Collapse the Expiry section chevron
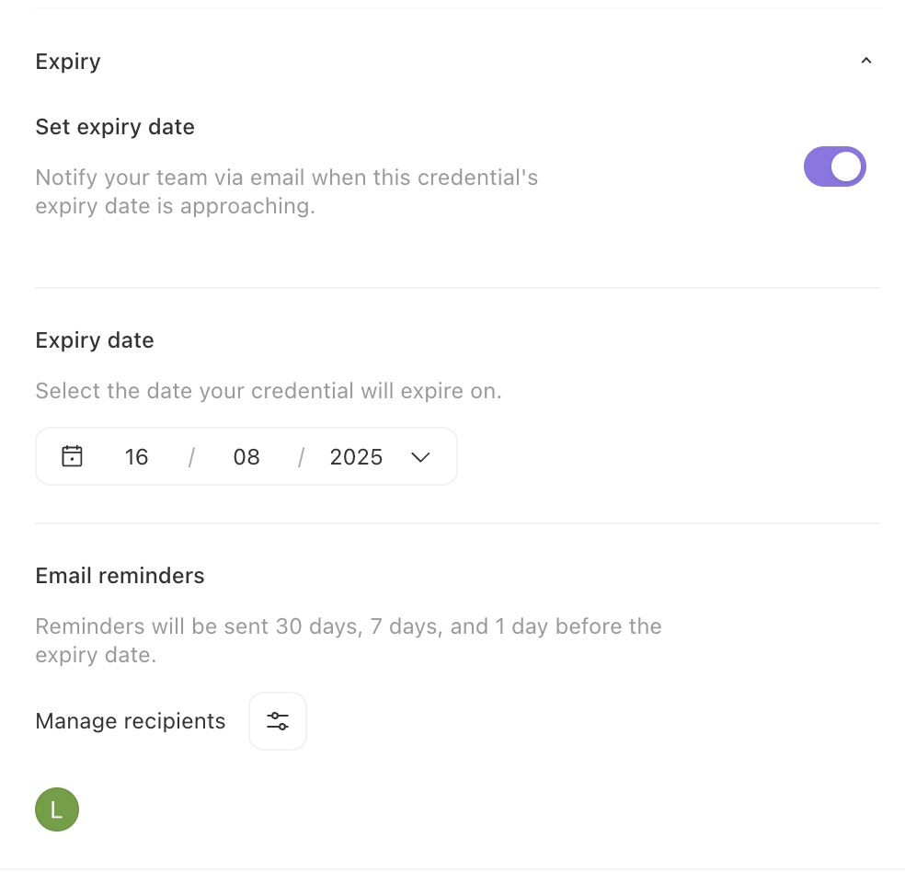 click(x=865, y=62)
